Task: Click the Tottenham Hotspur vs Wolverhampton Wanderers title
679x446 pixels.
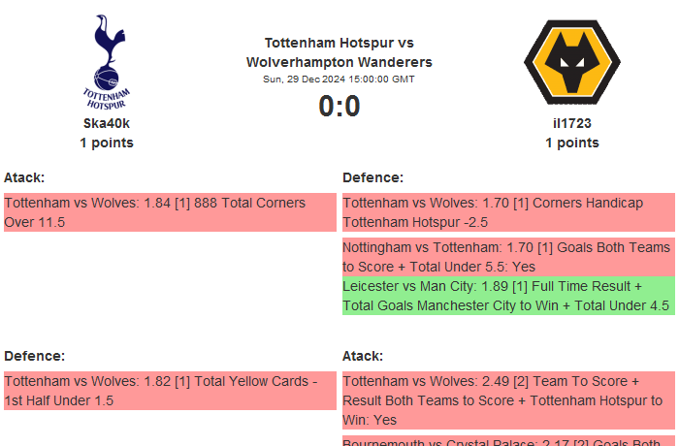Action: (x=339, y=52)
